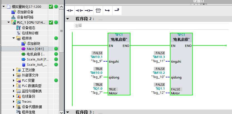Expand 程序段 3 network
Image resolution: width=232 pixels, height=114 pixels.
67,112
